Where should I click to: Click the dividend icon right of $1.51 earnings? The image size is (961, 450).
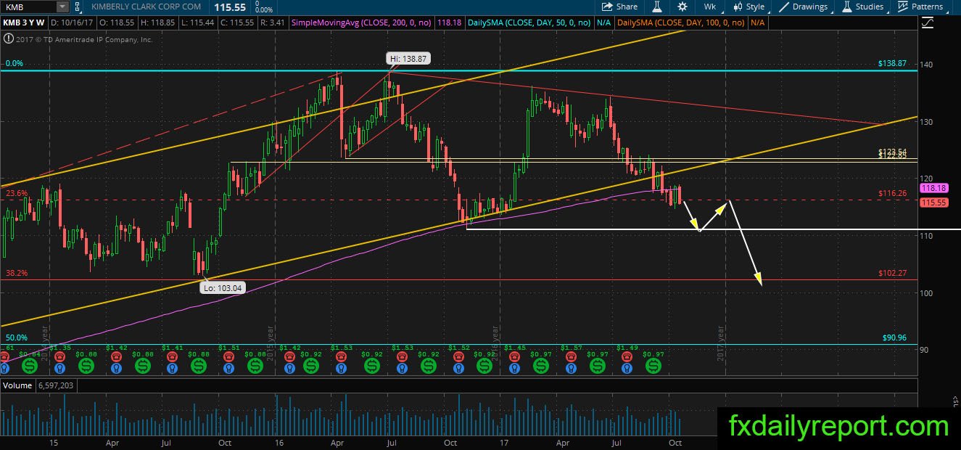pyautogui.click(x=256, y=366)
